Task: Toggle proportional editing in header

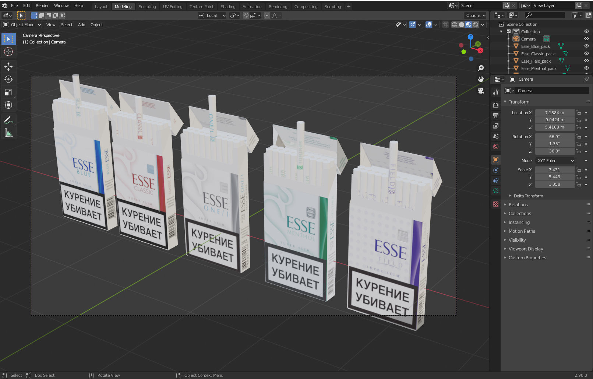Action: click(x=267, y=15)
